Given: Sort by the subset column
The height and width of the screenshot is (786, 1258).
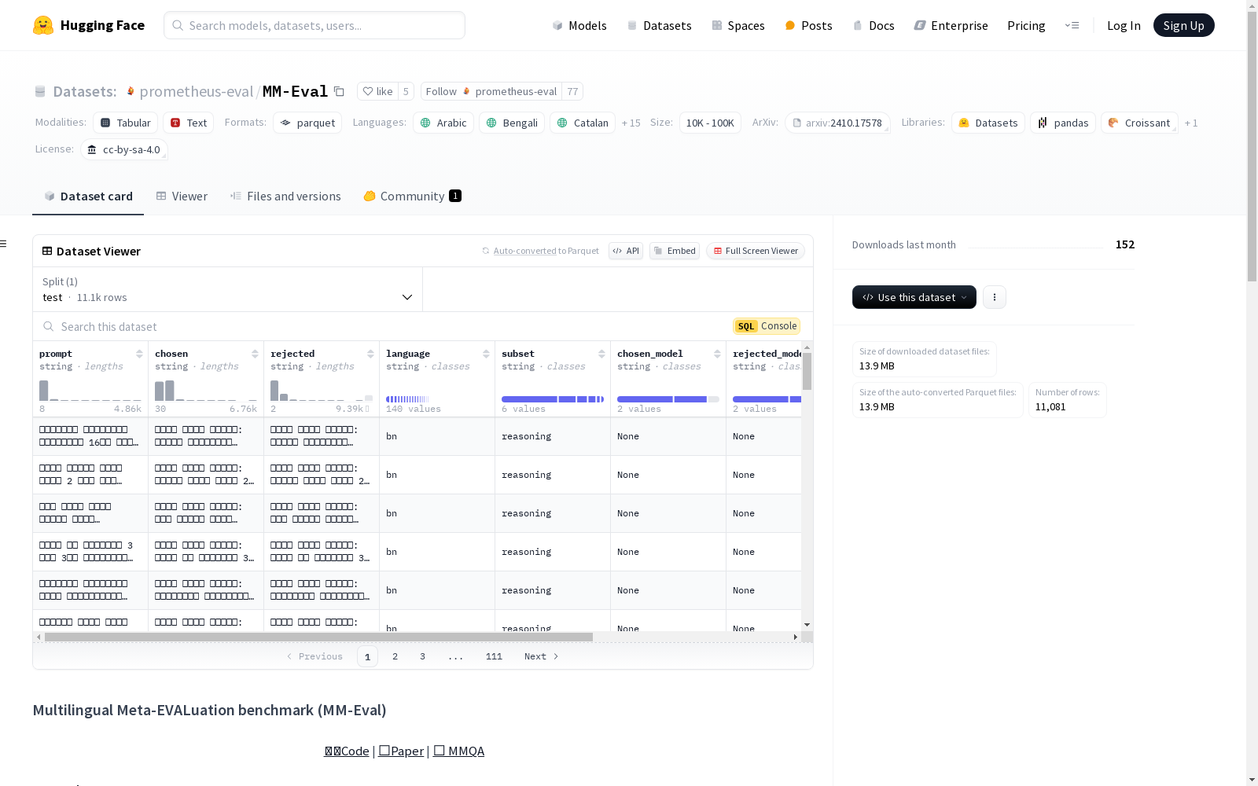Looking at the screenshot, I should (601, 354).
